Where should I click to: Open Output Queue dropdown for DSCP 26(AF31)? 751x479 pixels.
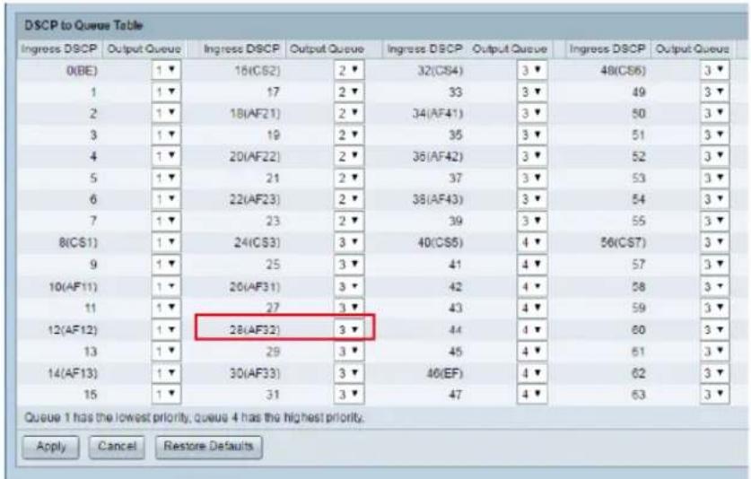349,286
